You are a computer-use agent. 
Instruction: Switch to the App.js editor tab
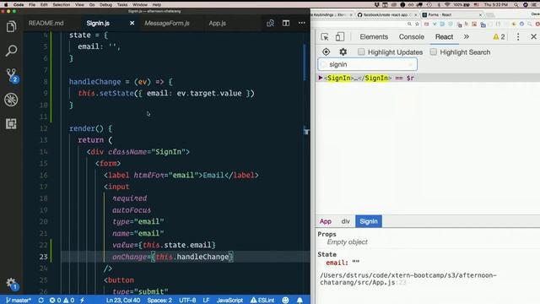pos(218,23)
